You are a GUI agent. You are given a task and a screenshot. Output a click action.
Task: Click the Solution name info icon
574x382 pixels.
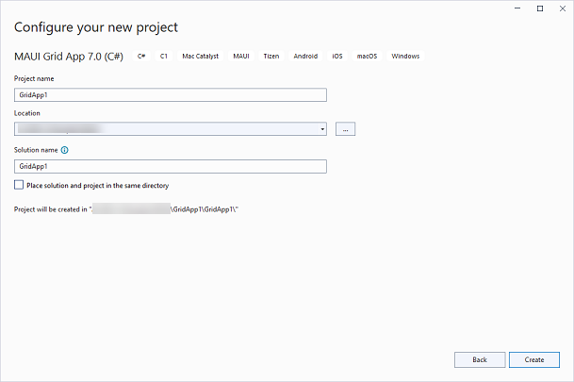[64, 150]
